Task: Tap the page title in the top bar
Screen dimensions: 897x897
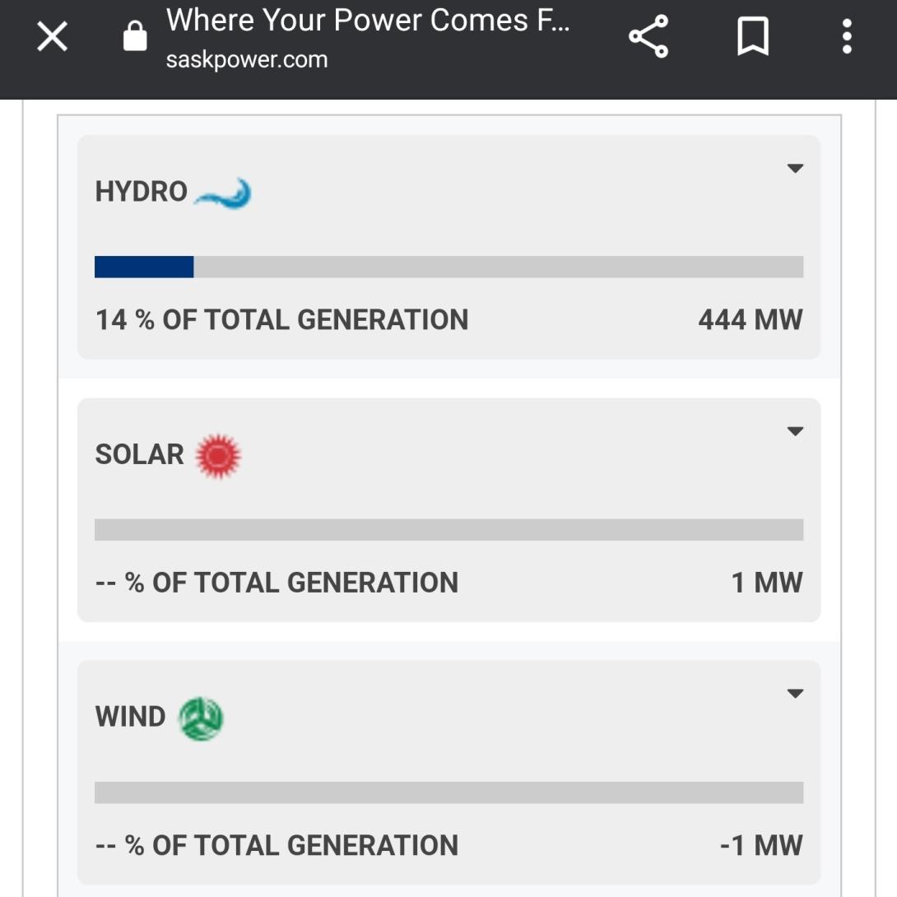Action: (368, 20)
